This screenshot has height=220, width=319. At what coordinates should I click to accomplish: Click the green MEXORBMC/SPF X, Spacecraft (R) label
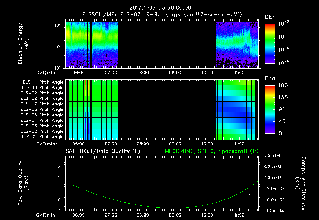click(x=212, y=151)
